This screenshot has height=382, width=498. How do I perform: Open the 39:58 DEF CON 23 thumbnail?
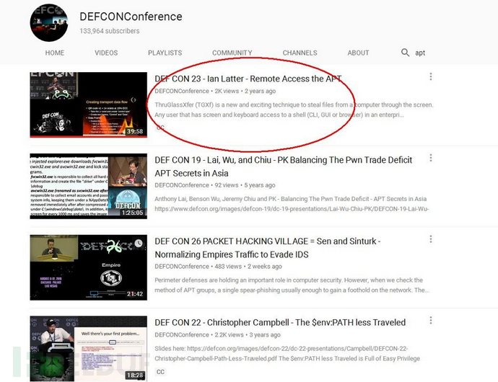(88, 105)
